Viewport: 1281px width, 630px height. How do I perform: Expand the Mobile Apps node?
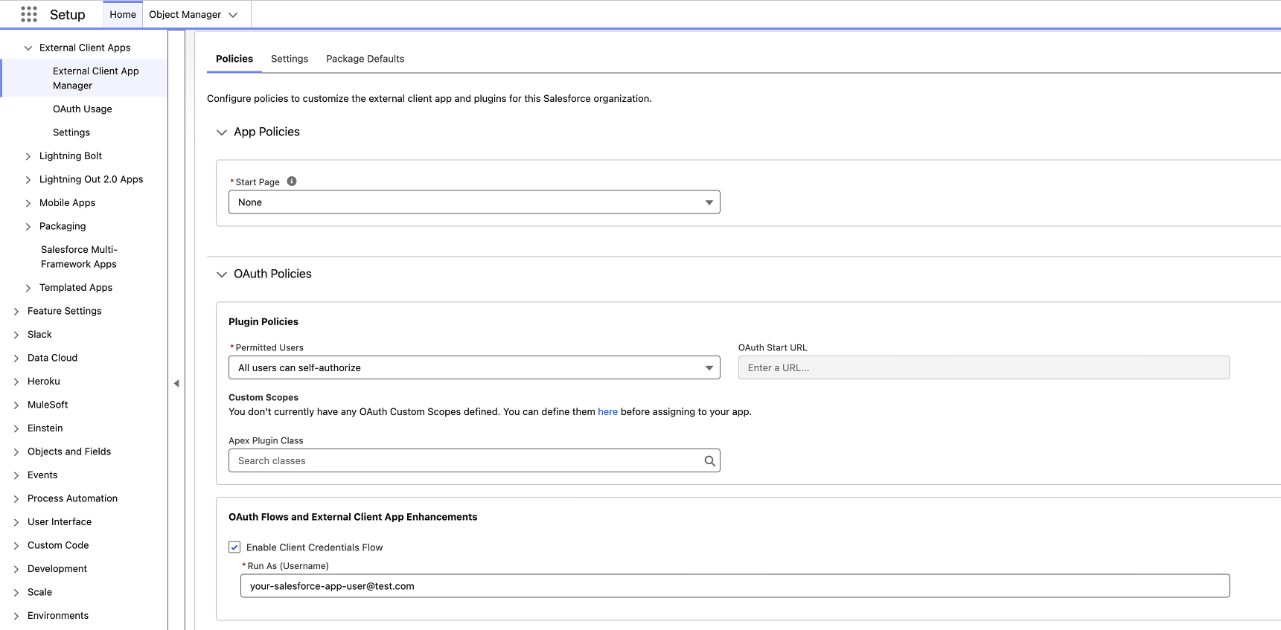click(28, 203)
